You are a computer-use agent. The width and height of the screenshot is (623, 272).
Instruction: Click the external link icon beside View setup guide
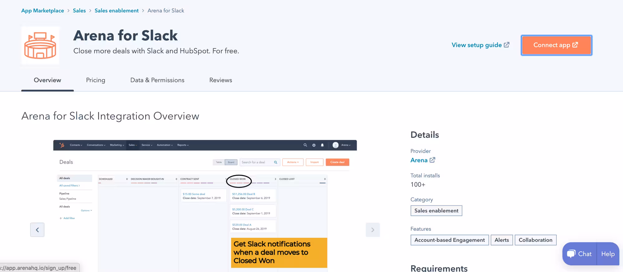click(507, 45)
